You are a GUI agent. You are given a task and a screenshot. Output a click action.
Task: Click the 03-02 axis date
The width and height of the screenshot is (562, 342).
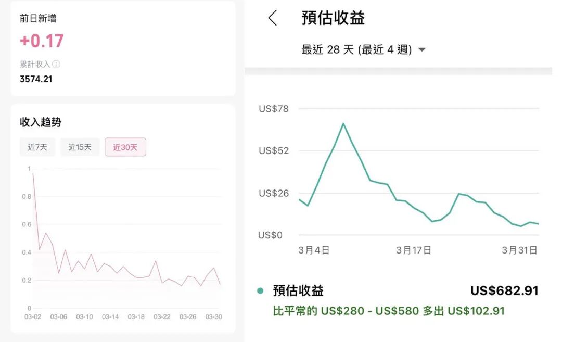(33, 317)
